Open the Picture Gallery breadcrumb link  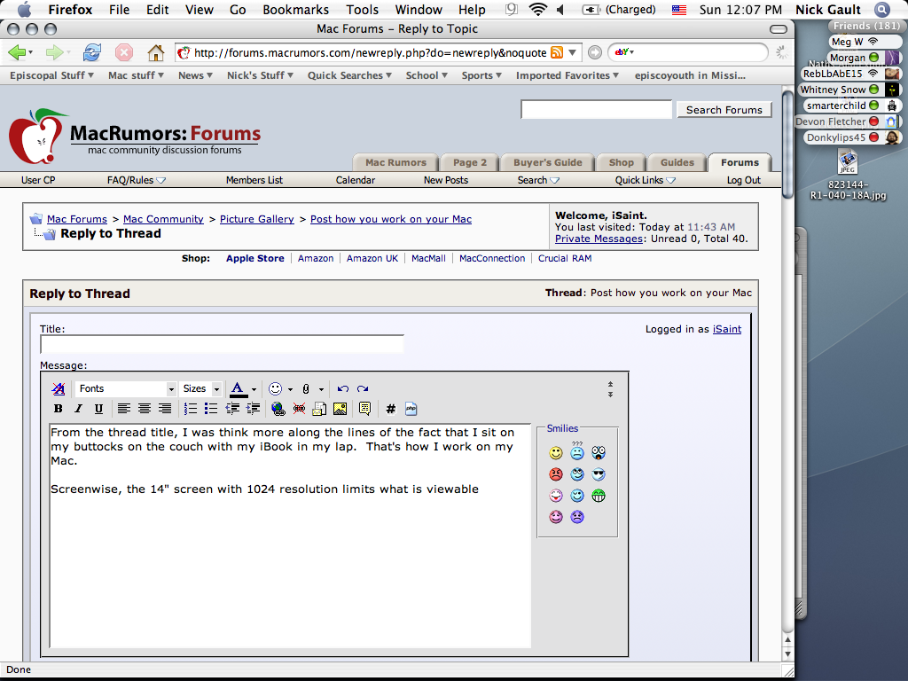coord(256,219)
